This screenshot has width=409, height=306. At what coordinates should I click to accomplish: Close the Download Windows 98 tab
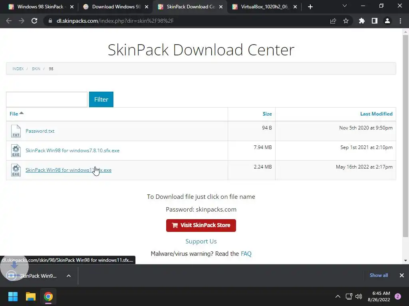[147, 7]
